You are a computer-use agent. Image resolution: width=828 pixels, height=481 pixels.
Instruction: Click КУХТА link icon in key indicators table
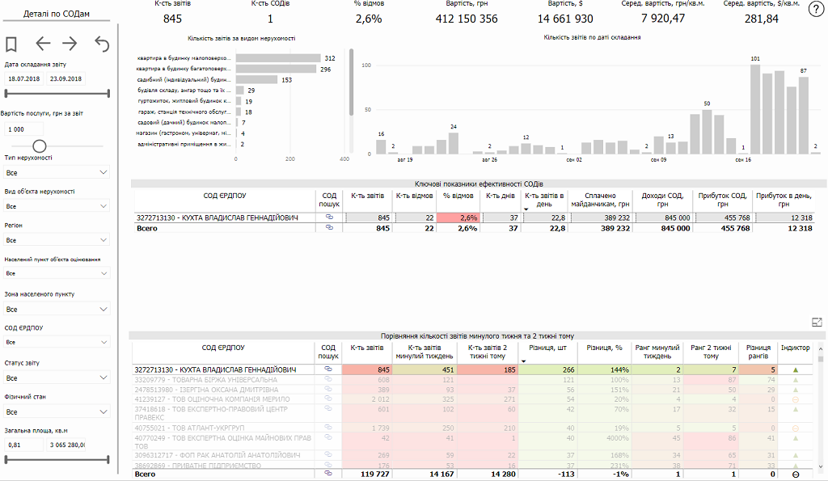(328, 217)
